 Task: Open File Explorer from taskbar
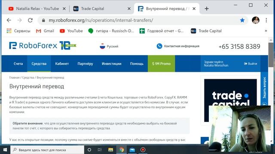(x=111, y=150)
